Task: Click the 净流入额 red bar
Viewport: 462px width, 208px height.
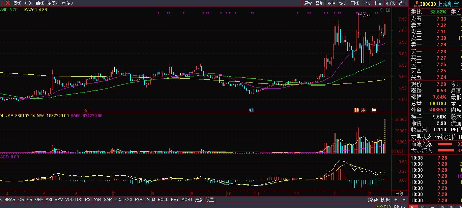Action: pyautogui.click(x=445, y=144)
